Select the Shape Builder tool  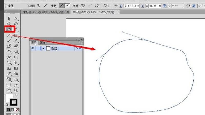[x=9, y=63]
